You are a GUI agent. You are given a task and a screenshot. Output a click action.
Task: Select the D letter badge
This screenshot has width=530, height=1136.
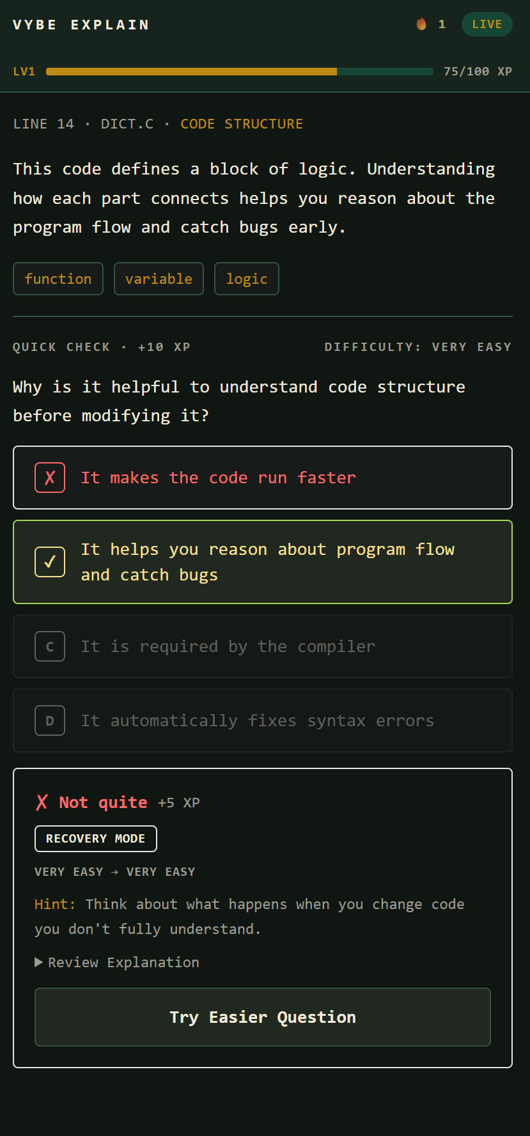50,720
